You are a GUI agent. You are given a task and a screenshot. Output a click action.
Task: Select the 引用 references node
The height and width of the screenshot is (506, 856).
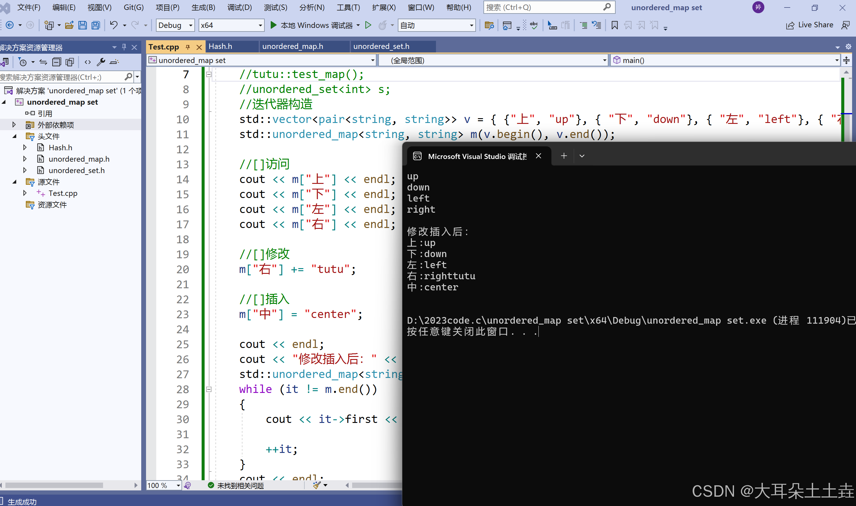pos(45,114)
